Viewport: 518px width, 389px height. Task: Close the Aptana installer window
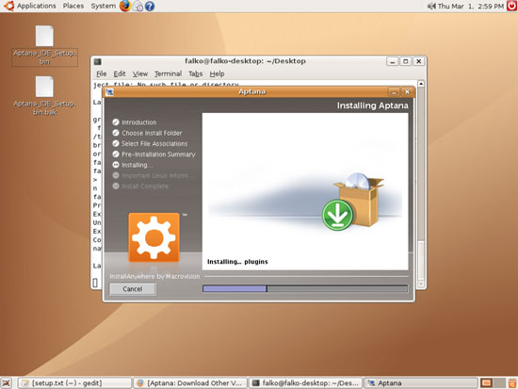pyautogui.click(x=407, y=92)
